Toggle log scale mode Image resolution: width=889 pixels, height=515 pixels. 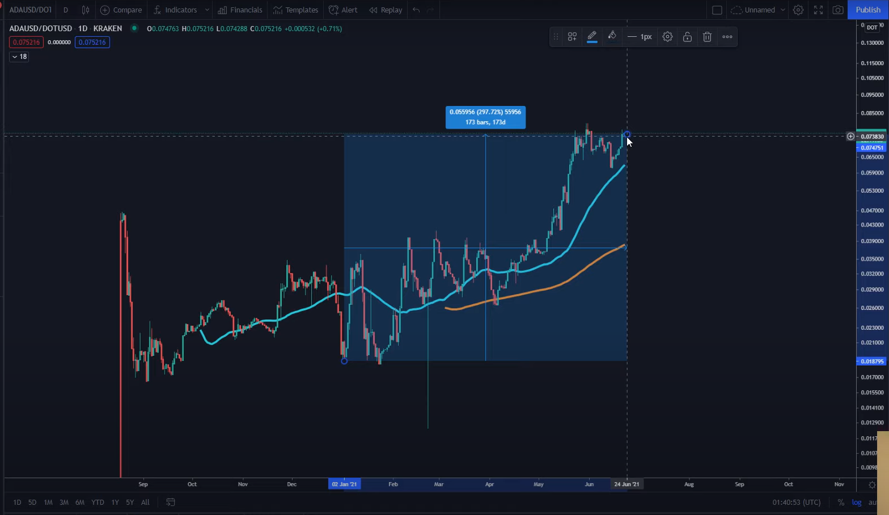[x=857, y=503]
